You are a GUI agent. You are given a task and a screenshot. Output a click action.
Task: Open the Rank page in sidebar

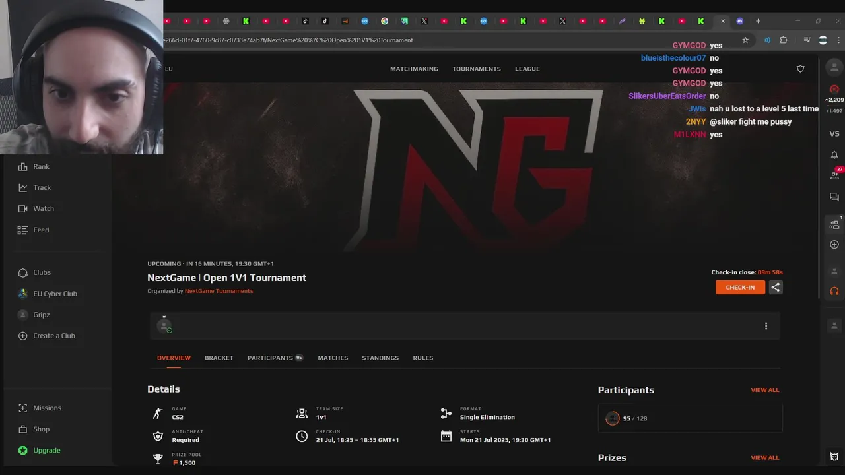tap(33, 166)
